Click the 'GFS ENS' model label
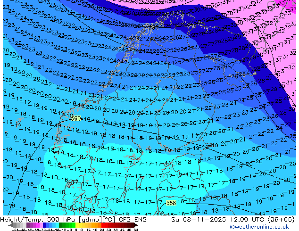299x231 pixels. tap(133, 220)
